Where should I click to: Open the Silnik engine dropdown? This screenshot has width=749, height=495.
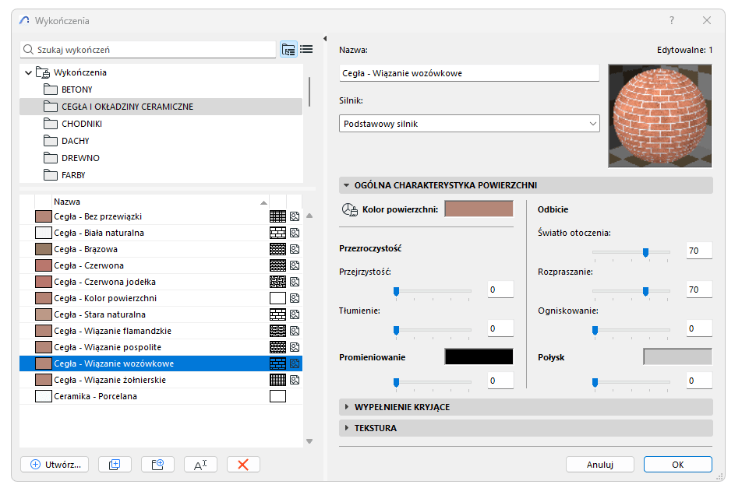(x=469, y=124)
